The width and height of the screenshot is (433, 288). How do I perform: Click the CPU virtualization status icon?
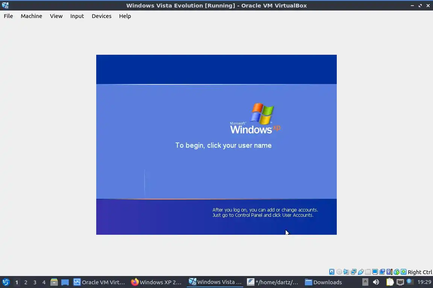click(389, 272)
